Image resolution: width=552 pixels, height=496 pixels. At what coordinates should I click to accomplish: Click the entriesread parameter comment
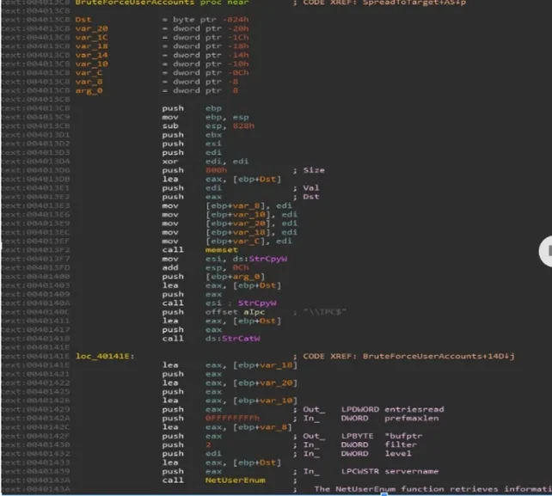[x=414, y=409]
